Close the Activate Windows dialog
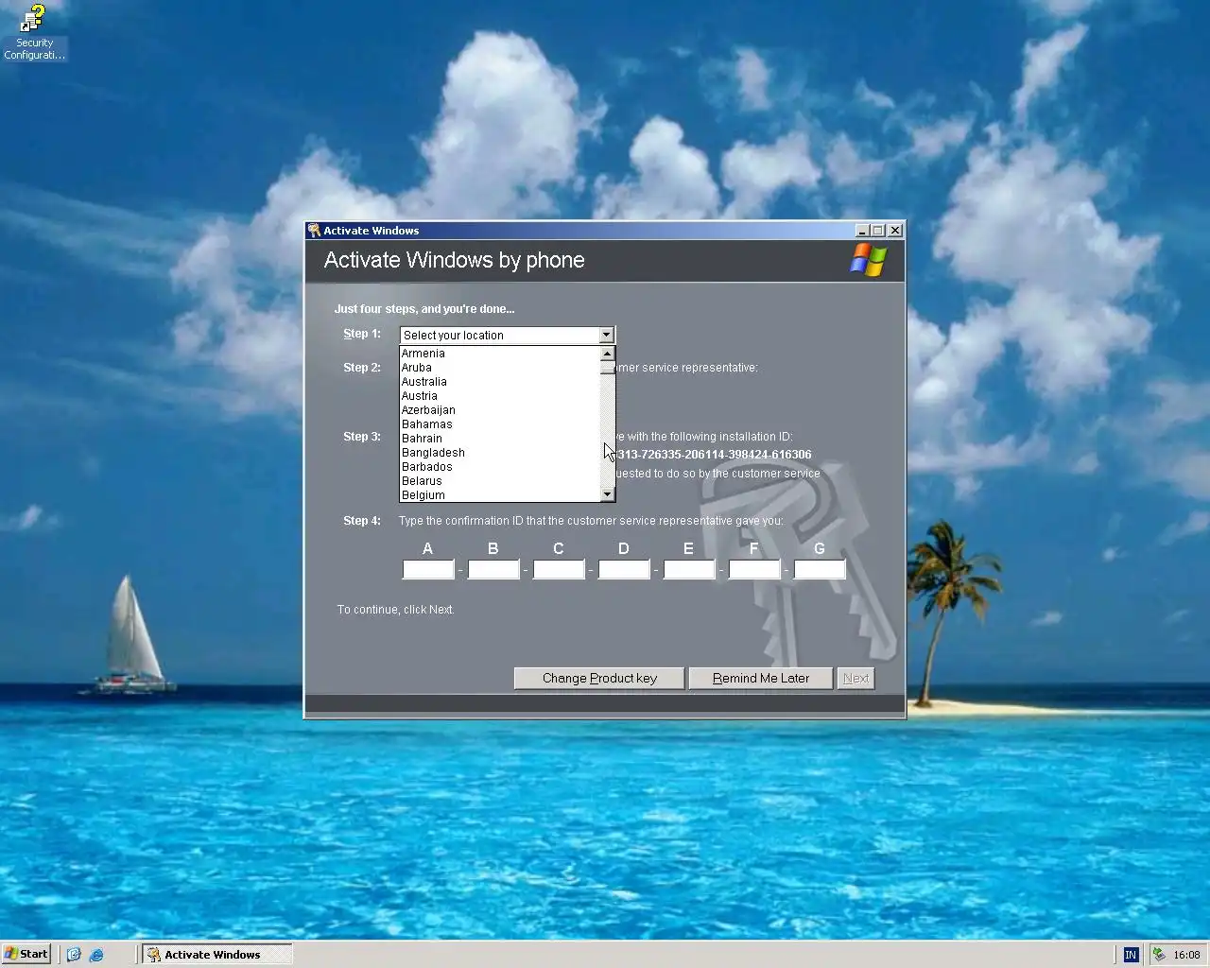The image size is (1210, 968). pos(895,230)
